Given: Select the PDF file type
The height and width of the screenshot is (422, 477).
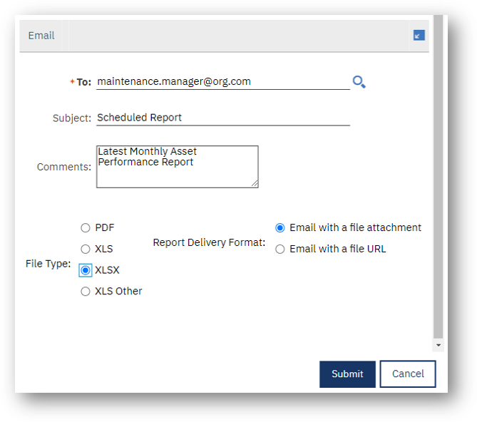Looking at the screenshot, I should click(86, 227).
